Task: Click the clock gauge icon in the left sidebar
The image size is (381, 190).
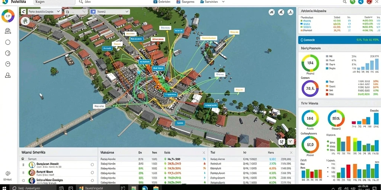Action: click(8, 53)
